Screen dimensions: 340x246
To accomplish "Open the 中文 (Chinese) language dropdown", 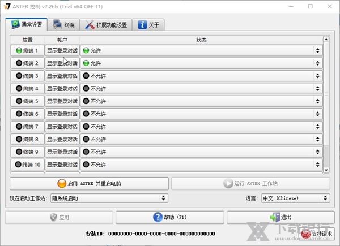I will 296,198.
